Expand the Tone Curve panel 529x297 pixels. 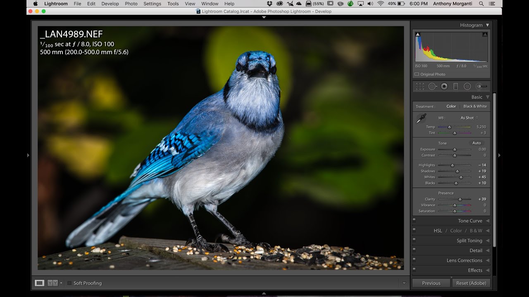click(x=488, y=221)
